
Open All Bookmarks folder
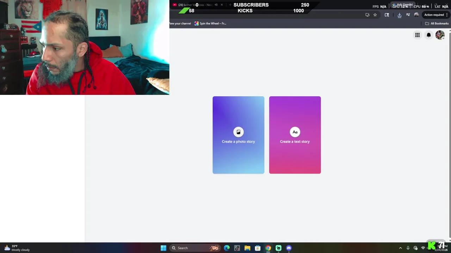[437, 24]
